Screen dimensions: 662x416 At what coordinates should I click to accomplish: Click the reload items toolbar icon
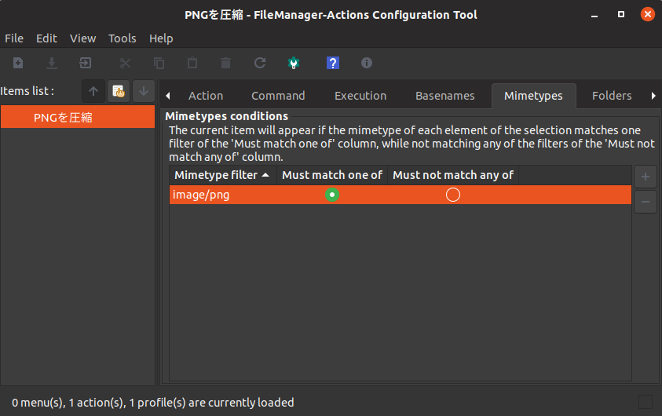tap(260, 63)
